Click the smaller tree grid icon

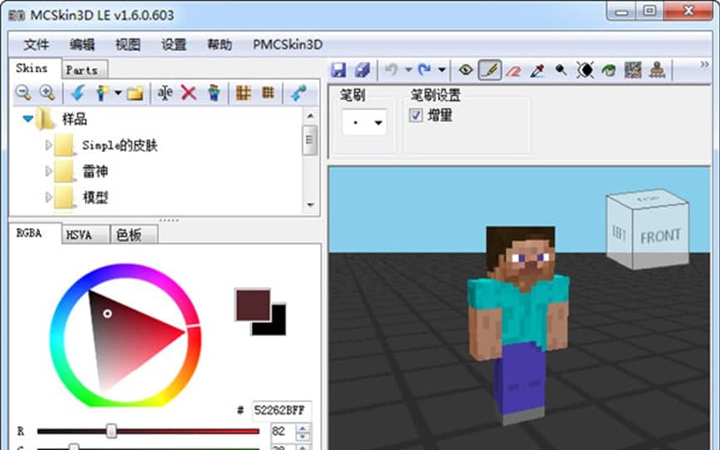(269, 93)
